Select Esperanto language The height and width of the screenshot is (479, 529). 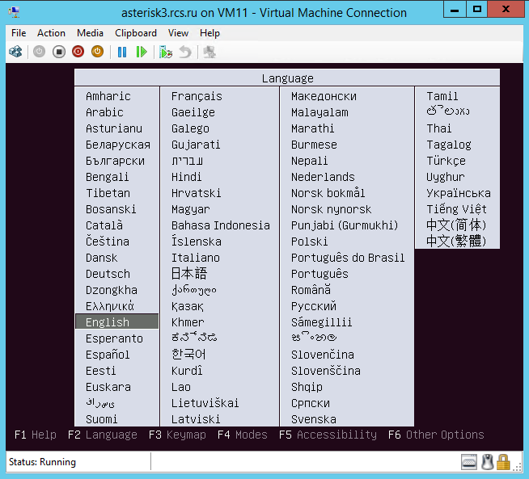114,338
